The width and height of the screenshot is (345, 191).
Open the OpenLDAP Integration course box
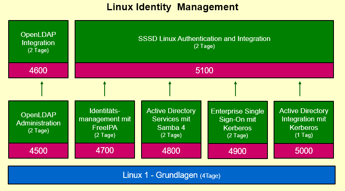tap(38, 42)
